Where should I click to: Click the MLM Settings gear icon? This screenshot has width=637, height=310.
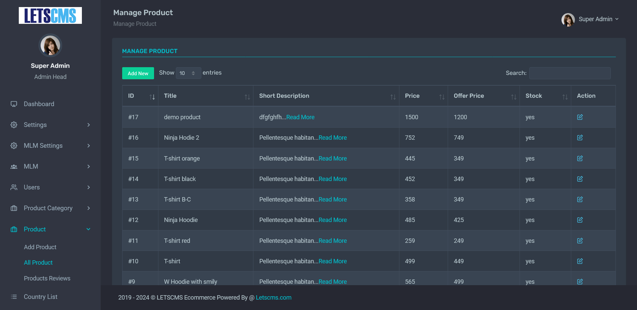tap(14, 146)
